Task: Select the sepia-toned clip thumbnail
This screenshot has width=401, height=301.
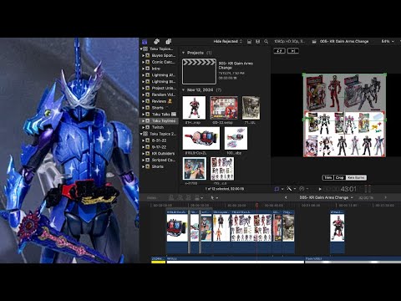Action: [x=251, y=108]
